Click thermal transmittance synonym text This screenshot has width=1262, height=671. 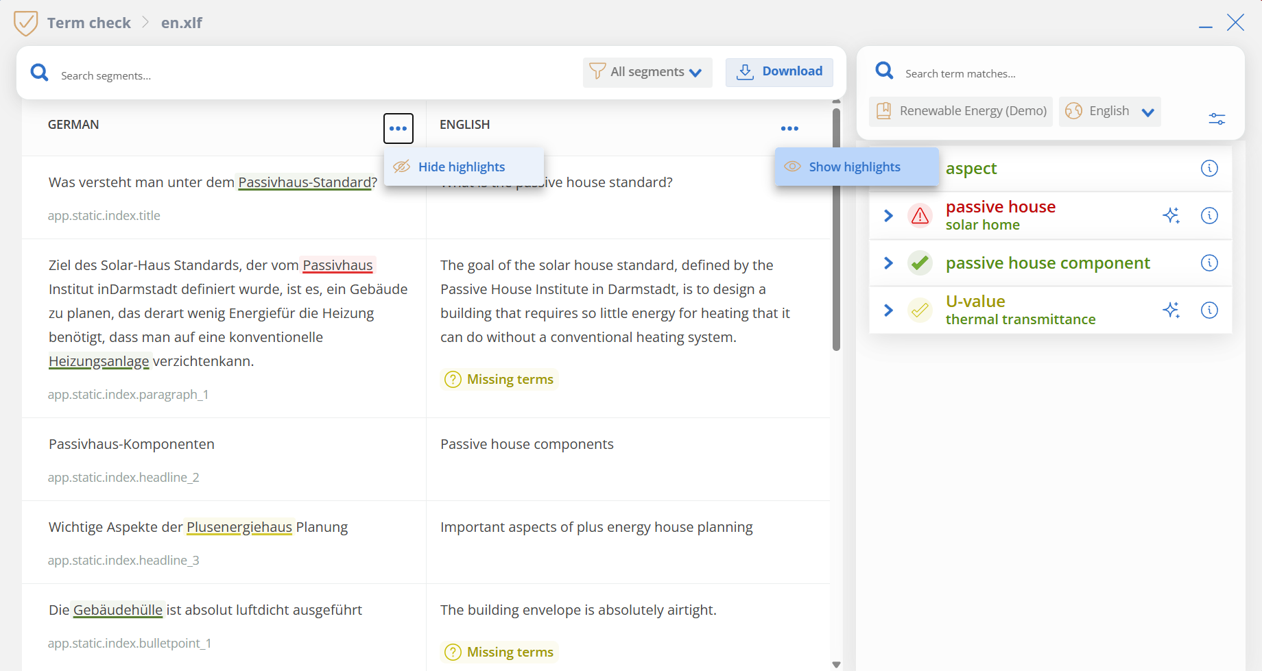1021,319
